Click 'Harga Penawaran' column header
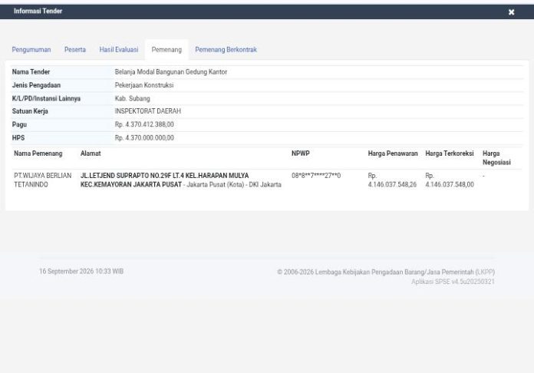 tap(393, 153)
